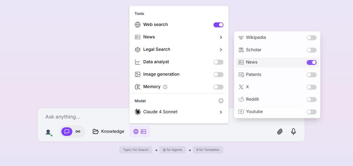The width and height of the screenshot is (353, 166).
Task: Click the paperclip attach file icon
Action: 280,131
